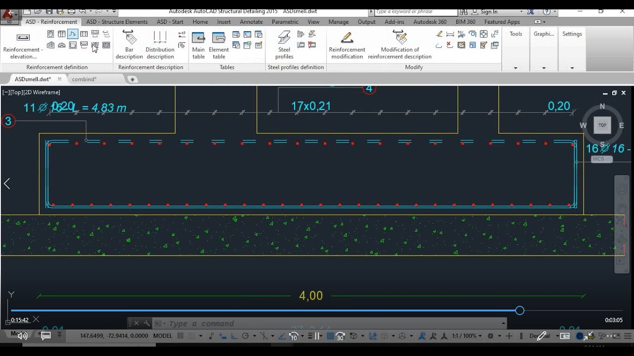Close the ASDsmell.dwt drawing tab
The height and width of the screenshot is (356, 634).
(59, 79)
